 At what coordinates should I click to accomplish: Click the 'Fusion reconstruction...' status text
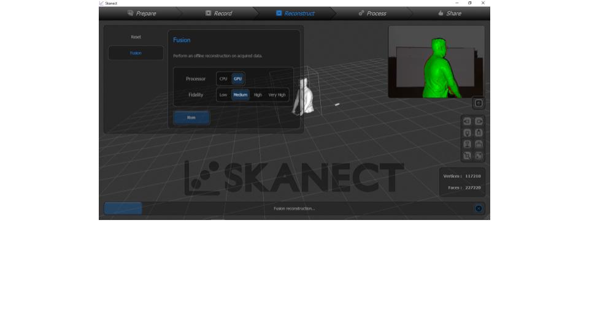[x=294, y=208]
